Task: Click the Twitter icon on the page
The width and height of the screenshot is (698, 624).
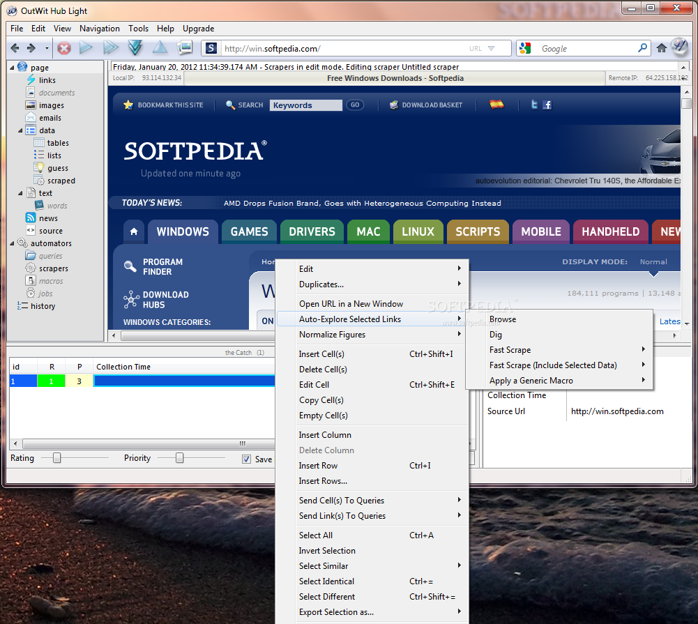Action: tap(533, 105)
